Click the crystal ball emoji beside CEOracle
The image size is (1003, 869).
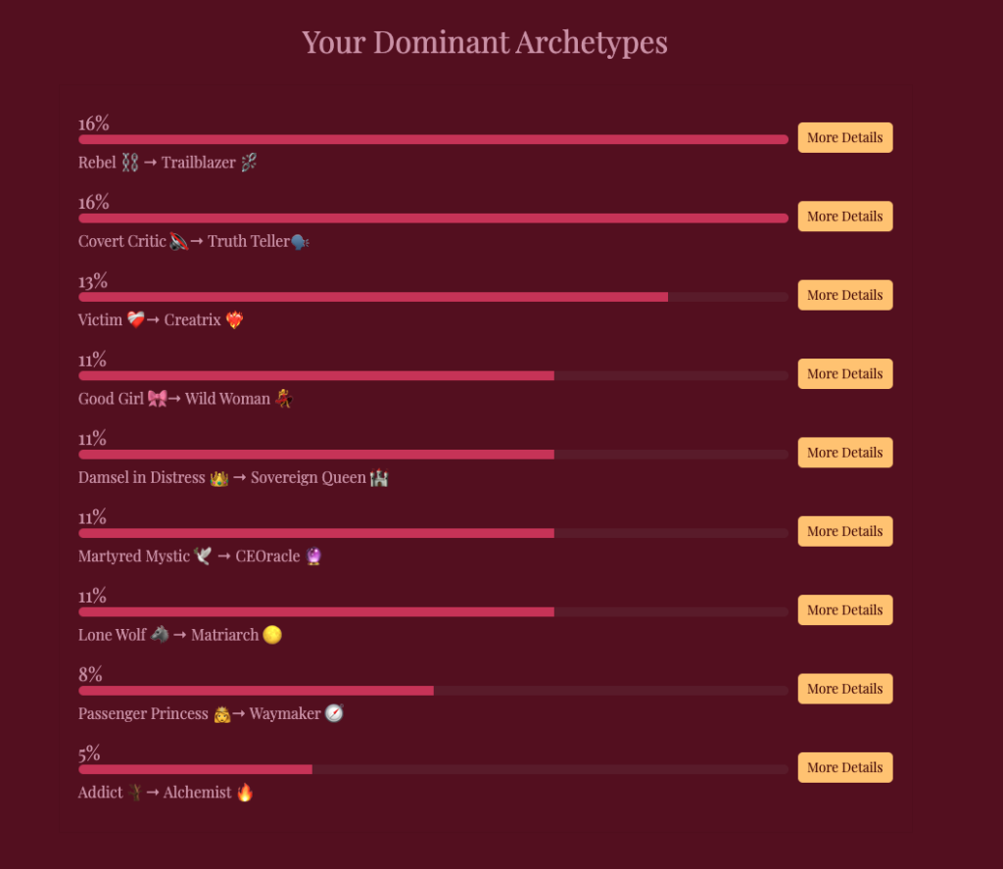click(x=313, y=556)
